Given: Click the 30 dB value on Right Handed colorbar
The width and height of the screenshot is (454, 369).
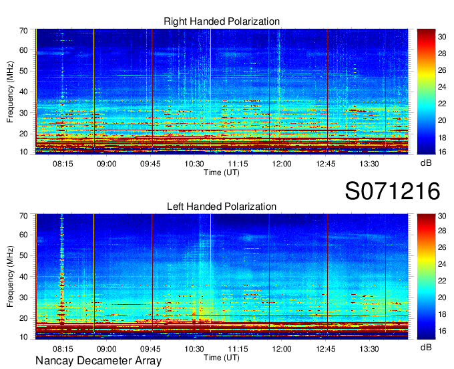Looking at the screenshot, I should click(x=442, y=37).
